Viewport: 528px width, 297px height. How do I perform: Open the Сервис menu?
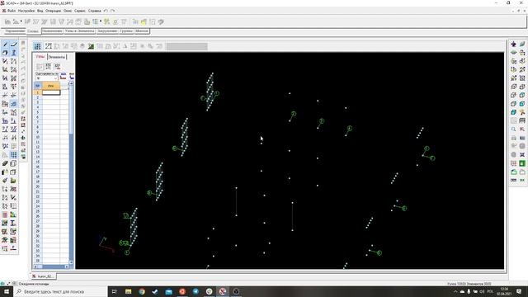pyautogui.click(x=80, y=11)
